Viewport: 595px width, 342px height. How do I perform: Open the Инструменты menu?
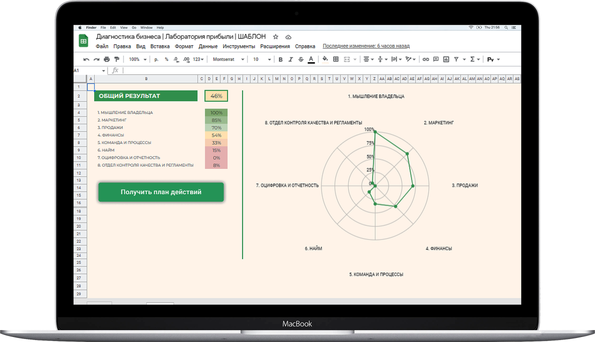(x=239, y=47)
